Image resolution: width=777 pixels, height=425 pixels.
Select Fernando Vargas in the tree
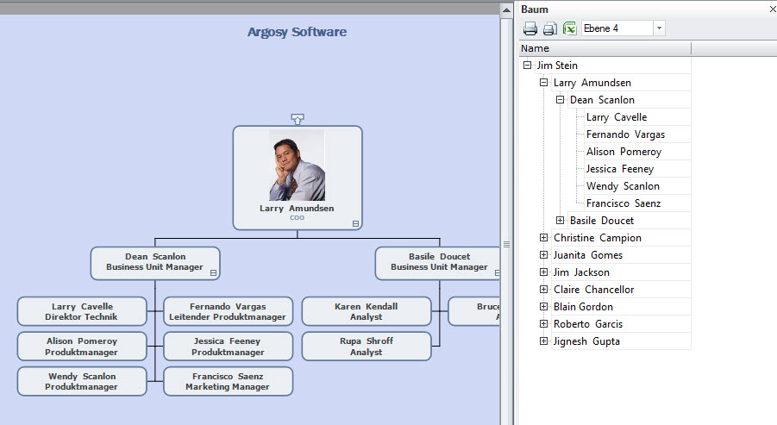(625, 134)
